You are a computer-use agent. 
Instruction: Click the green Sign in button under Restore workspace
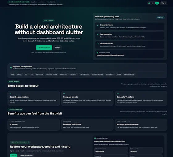point(14,155)
